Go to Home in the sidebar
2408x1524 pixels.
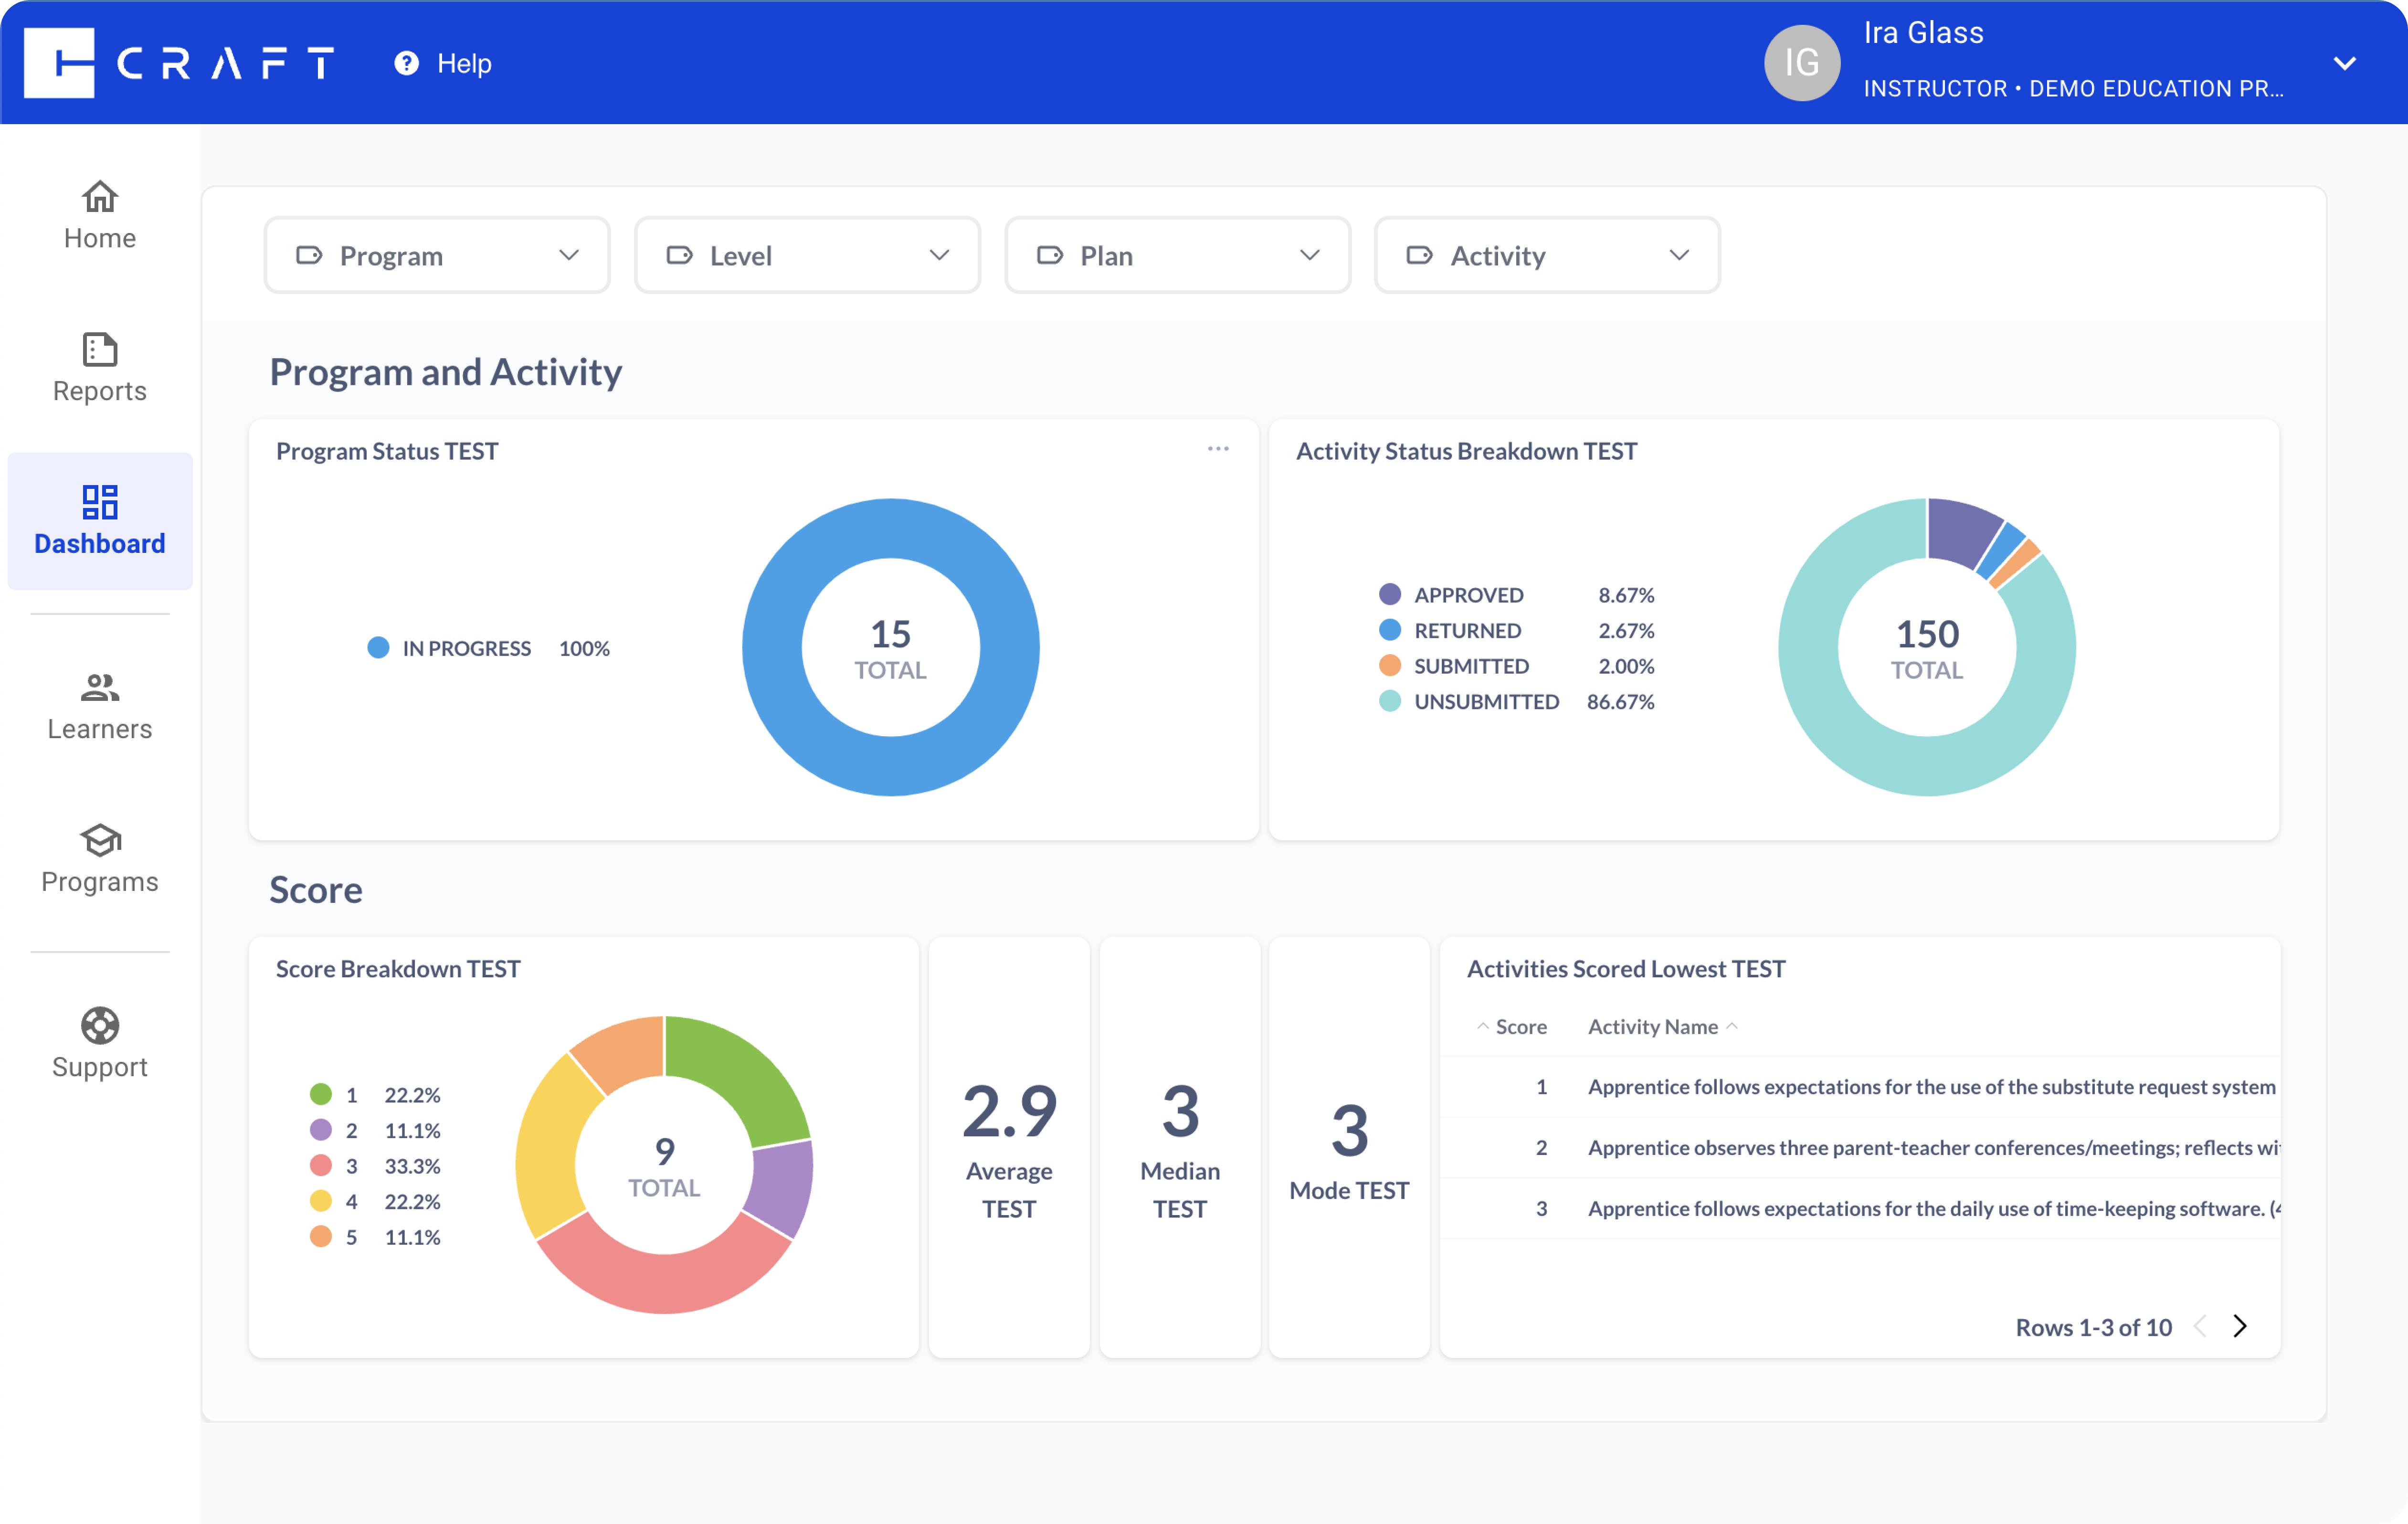[x=100, y=215]
